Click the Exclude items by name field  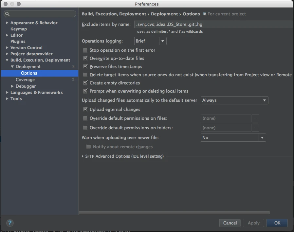213,24
